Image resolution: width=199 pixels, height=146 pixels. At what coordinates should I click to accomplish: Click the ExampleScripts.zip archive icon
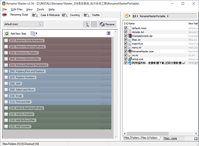pos(130,36)
